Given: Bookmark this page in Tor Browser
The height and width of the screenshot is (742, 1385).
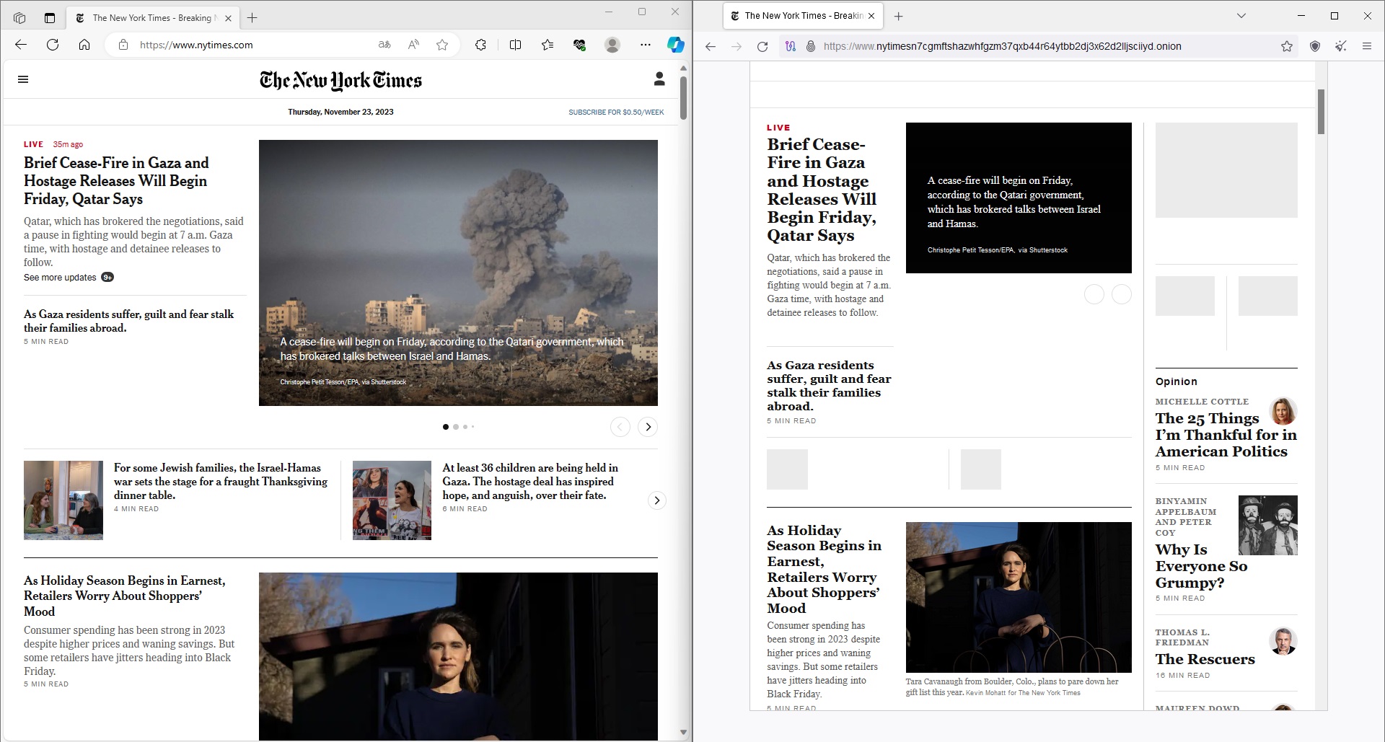Looking at the screenshot, I should click(x=1287, y=46).
